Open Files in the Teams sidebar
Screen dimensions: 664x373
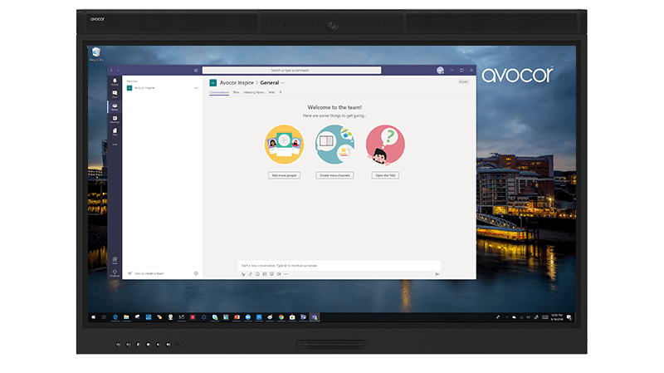pos(115,131)
